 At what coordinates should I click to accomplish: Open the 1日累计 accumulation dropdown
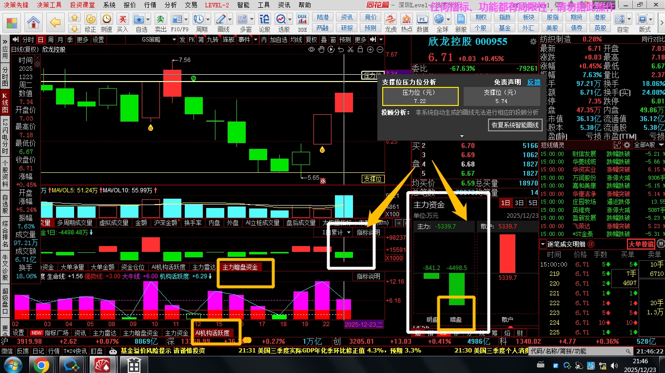(x=337, y=232)
